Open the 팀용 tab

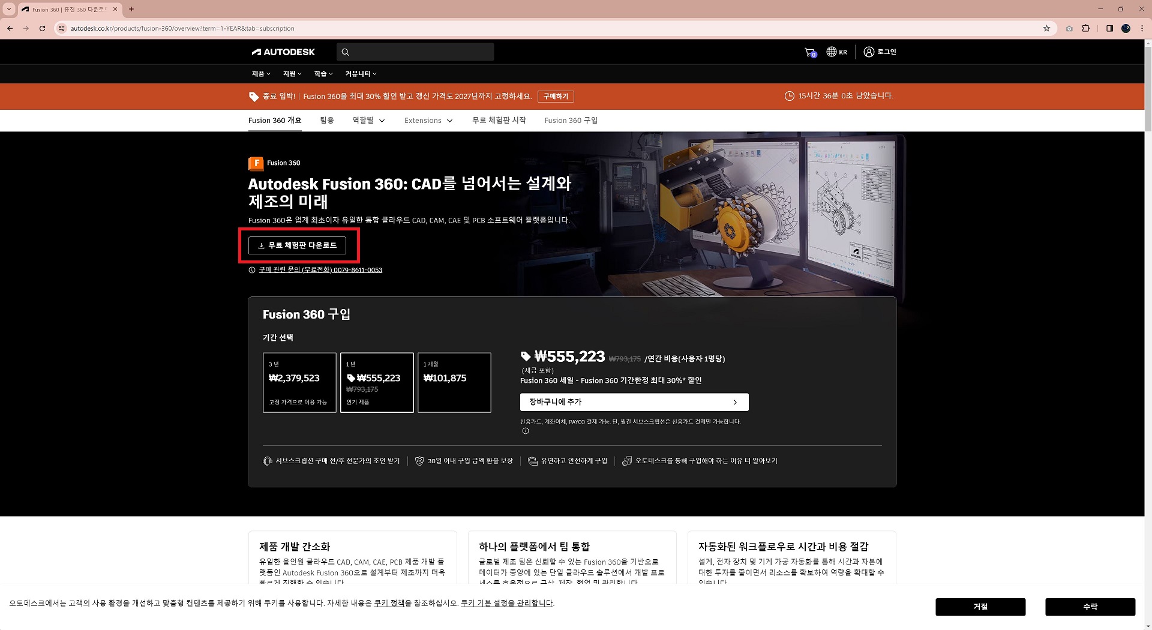pyautogui.click(x=327, y=121)
